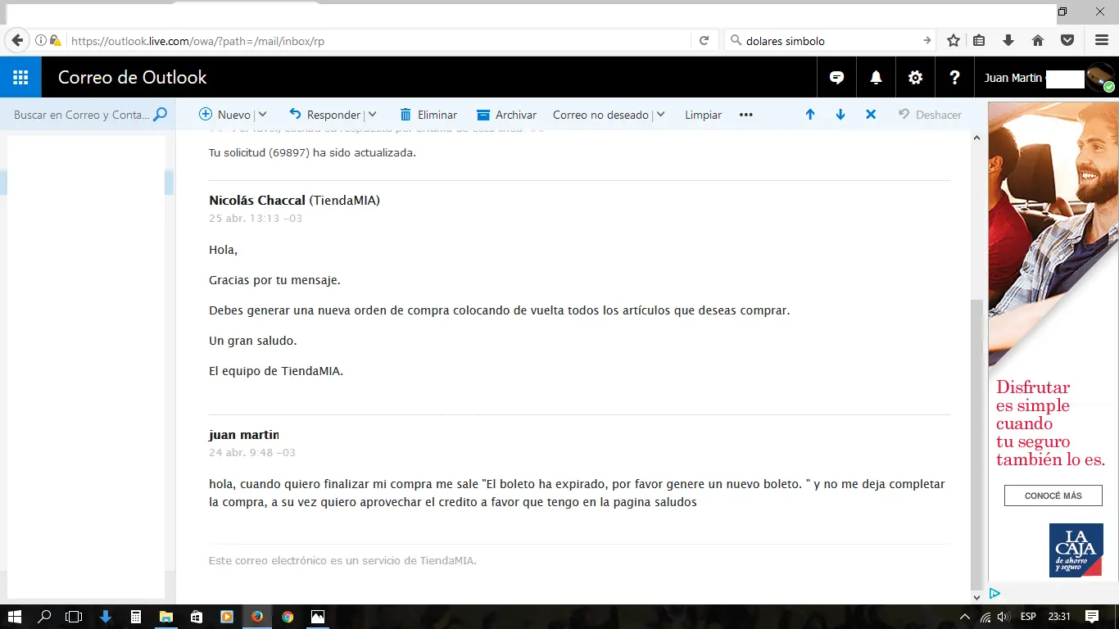Click sender name Nicolás Chaccal
The width and height of the screenshot is (1119, 629).
[257, 200]
